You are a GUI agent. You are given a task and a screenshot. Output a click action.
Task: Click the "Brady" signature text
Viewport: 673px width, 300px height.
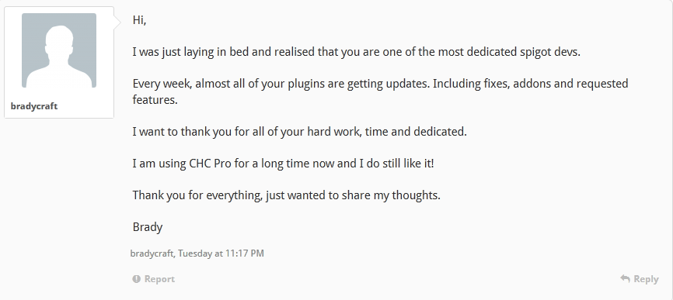148,227
